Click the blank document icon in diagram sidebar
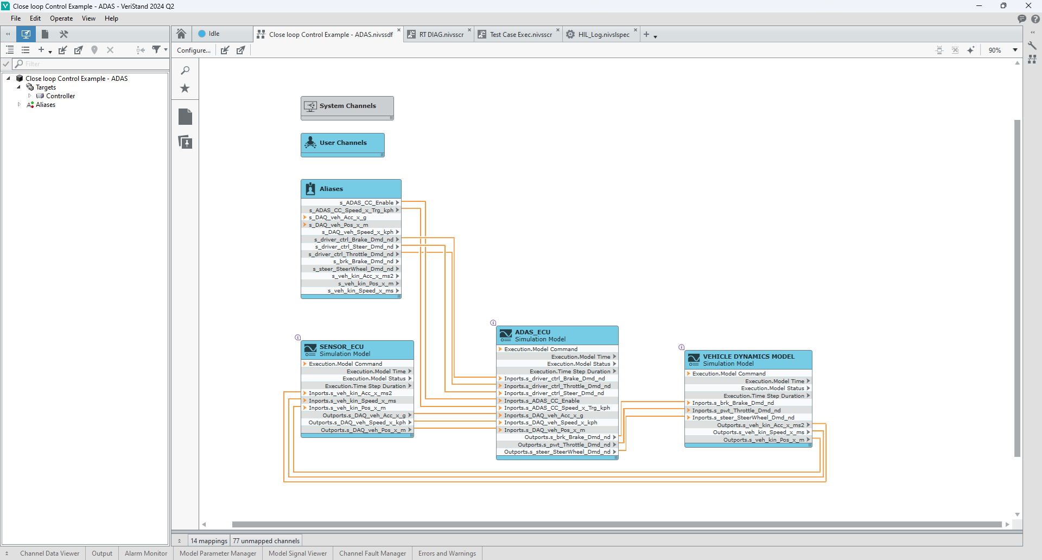 [x=185, y=117]
